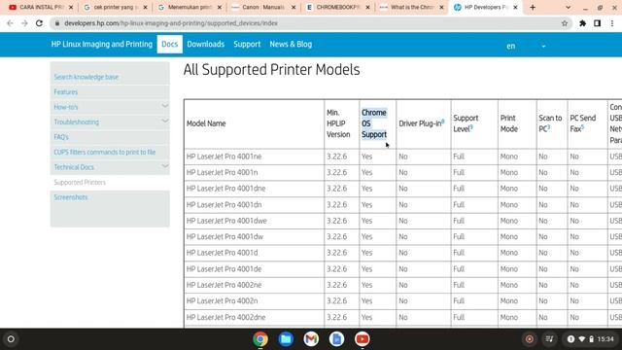
Task: Select HP LaserJet Pro 4001dwe row name
Action: click(x=226, y=221)
